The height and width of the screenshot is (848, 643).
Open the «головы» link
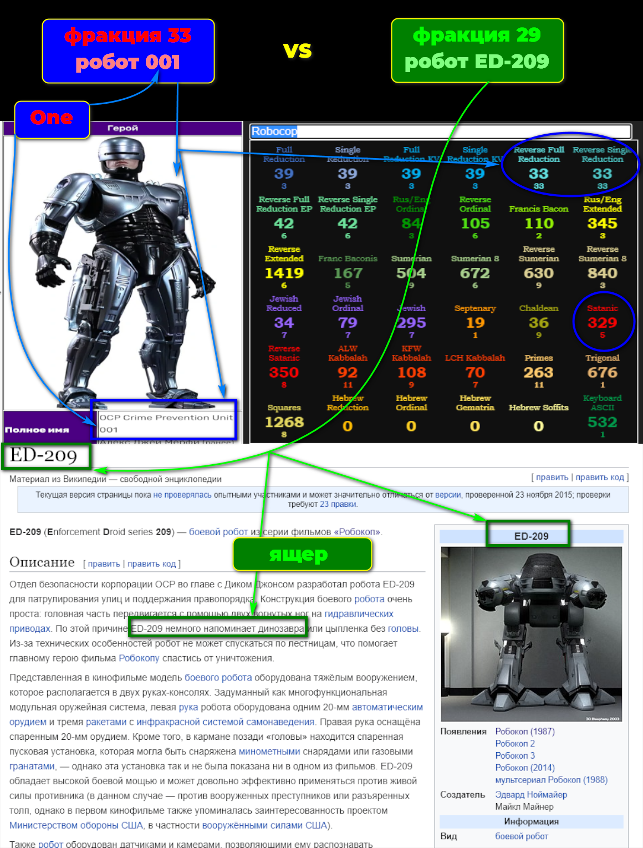[403, 629]
